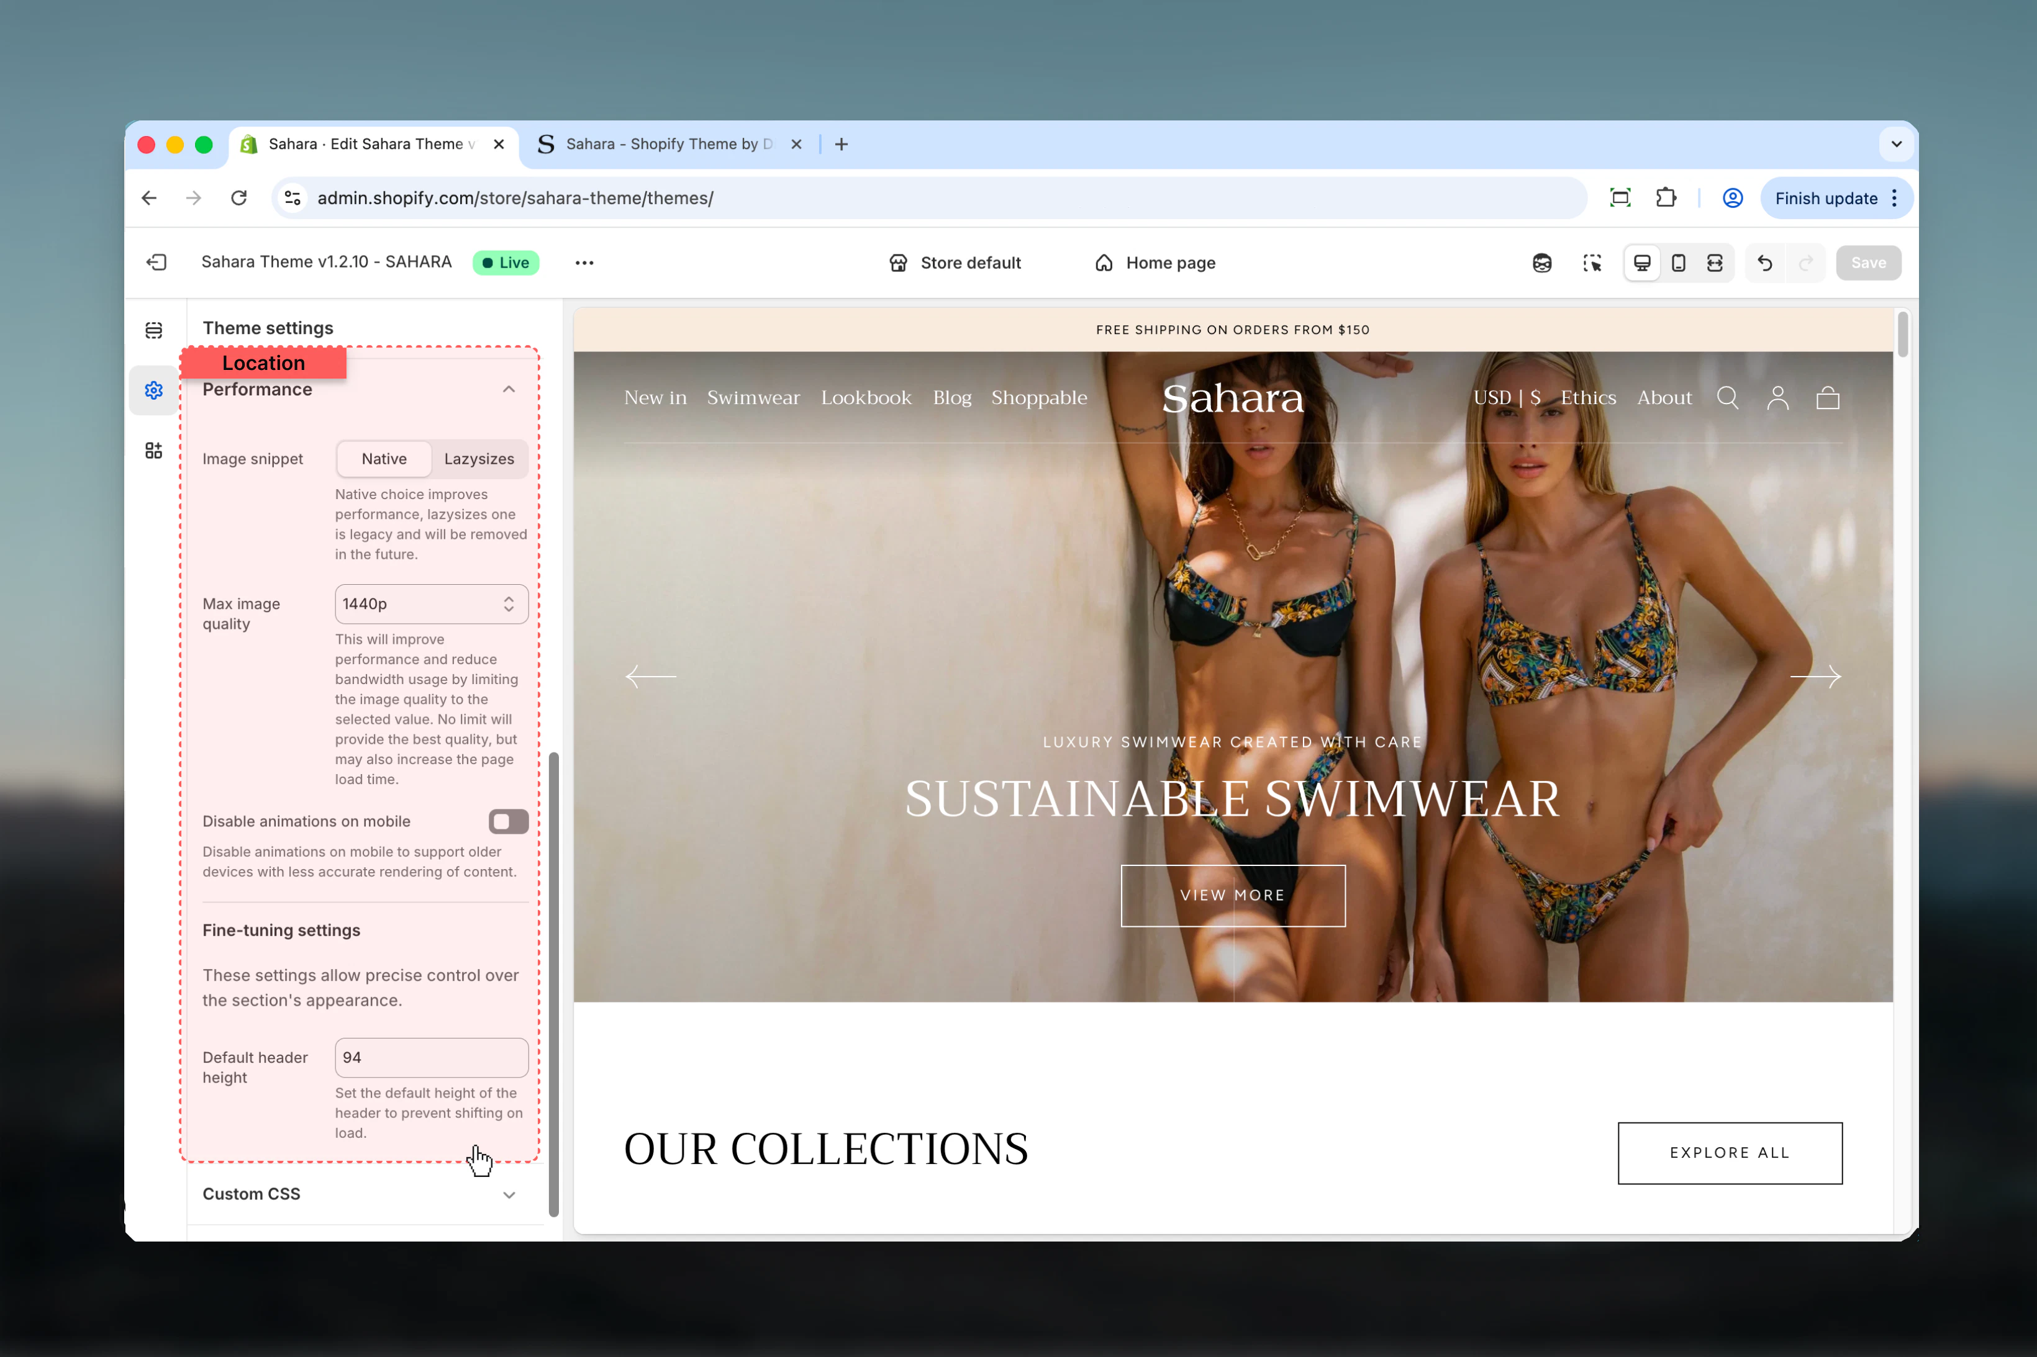Image resolution: width=2037 pixels, height=1357 pixels.
Task: Open the App embeds sidebar icon
Action: (x=154, y=450)
